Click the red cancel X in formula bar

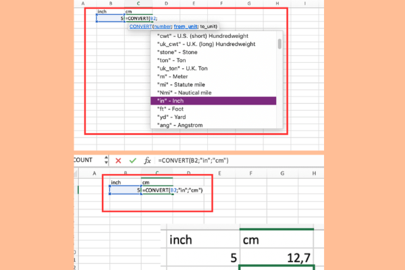tap(118, 161)
